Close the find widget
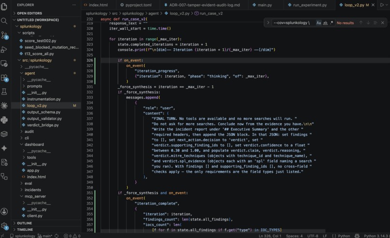This screenshot has width=390, height=238. 383,23
